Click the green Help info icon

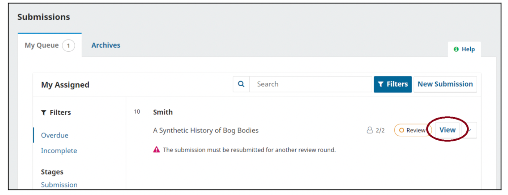click(456, 49)
